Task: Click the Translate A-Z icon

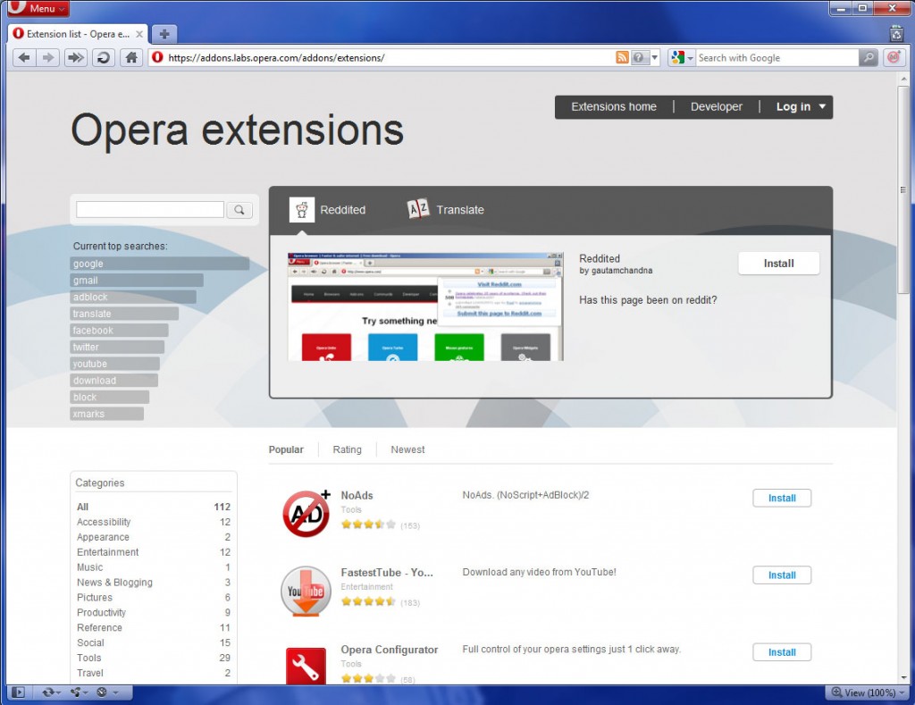Action: 418,209
